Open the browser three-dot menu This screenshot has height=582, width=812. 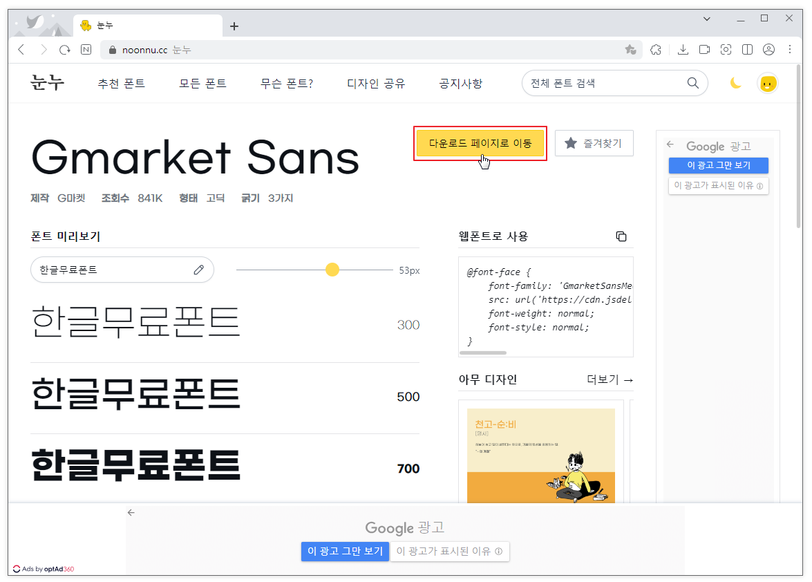tap(790, 50)
